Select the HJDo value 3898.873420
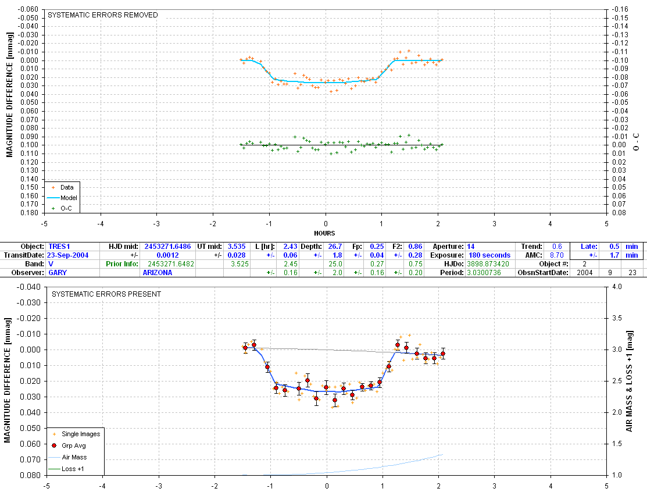The image size is (647, 492). (x=488, y=264)
